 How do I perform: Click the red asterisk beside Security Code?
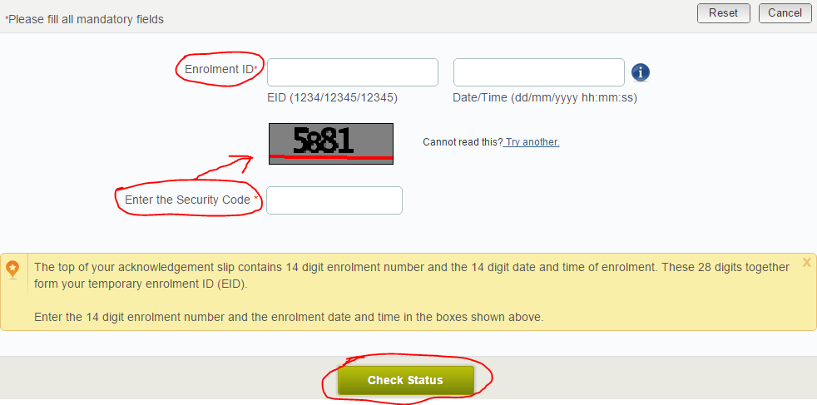256,199
